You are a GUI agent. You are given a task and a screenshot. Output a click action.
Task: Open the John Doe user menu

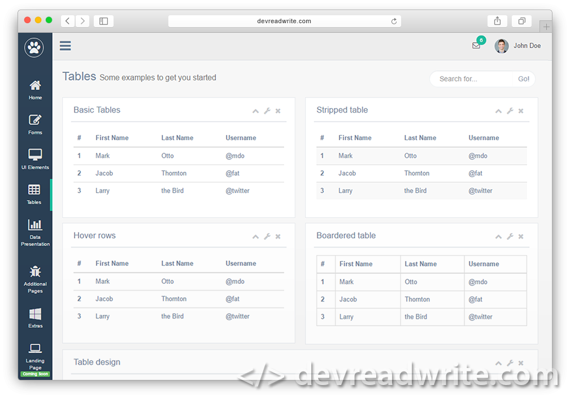click(x=527, y=46)
